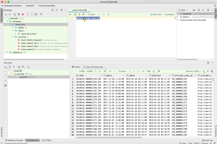Open console session dropdown
This screenshot has height=144, width=217.
coord(170,14)
